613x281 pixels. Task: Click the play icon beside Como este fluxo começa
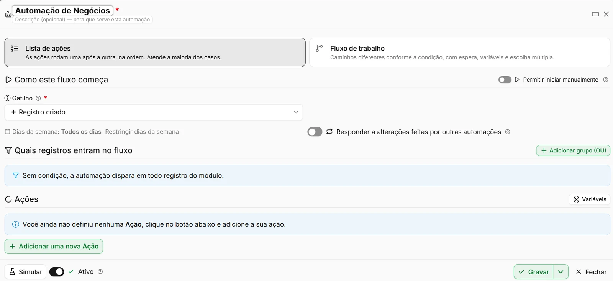tap(8, 80)
